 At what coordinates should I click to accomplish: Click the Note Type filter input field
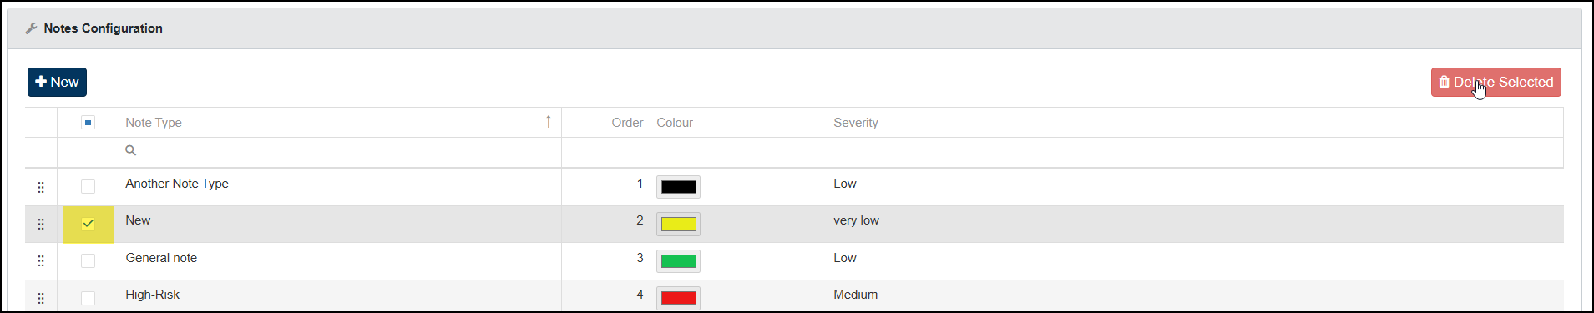pos(340,152)
